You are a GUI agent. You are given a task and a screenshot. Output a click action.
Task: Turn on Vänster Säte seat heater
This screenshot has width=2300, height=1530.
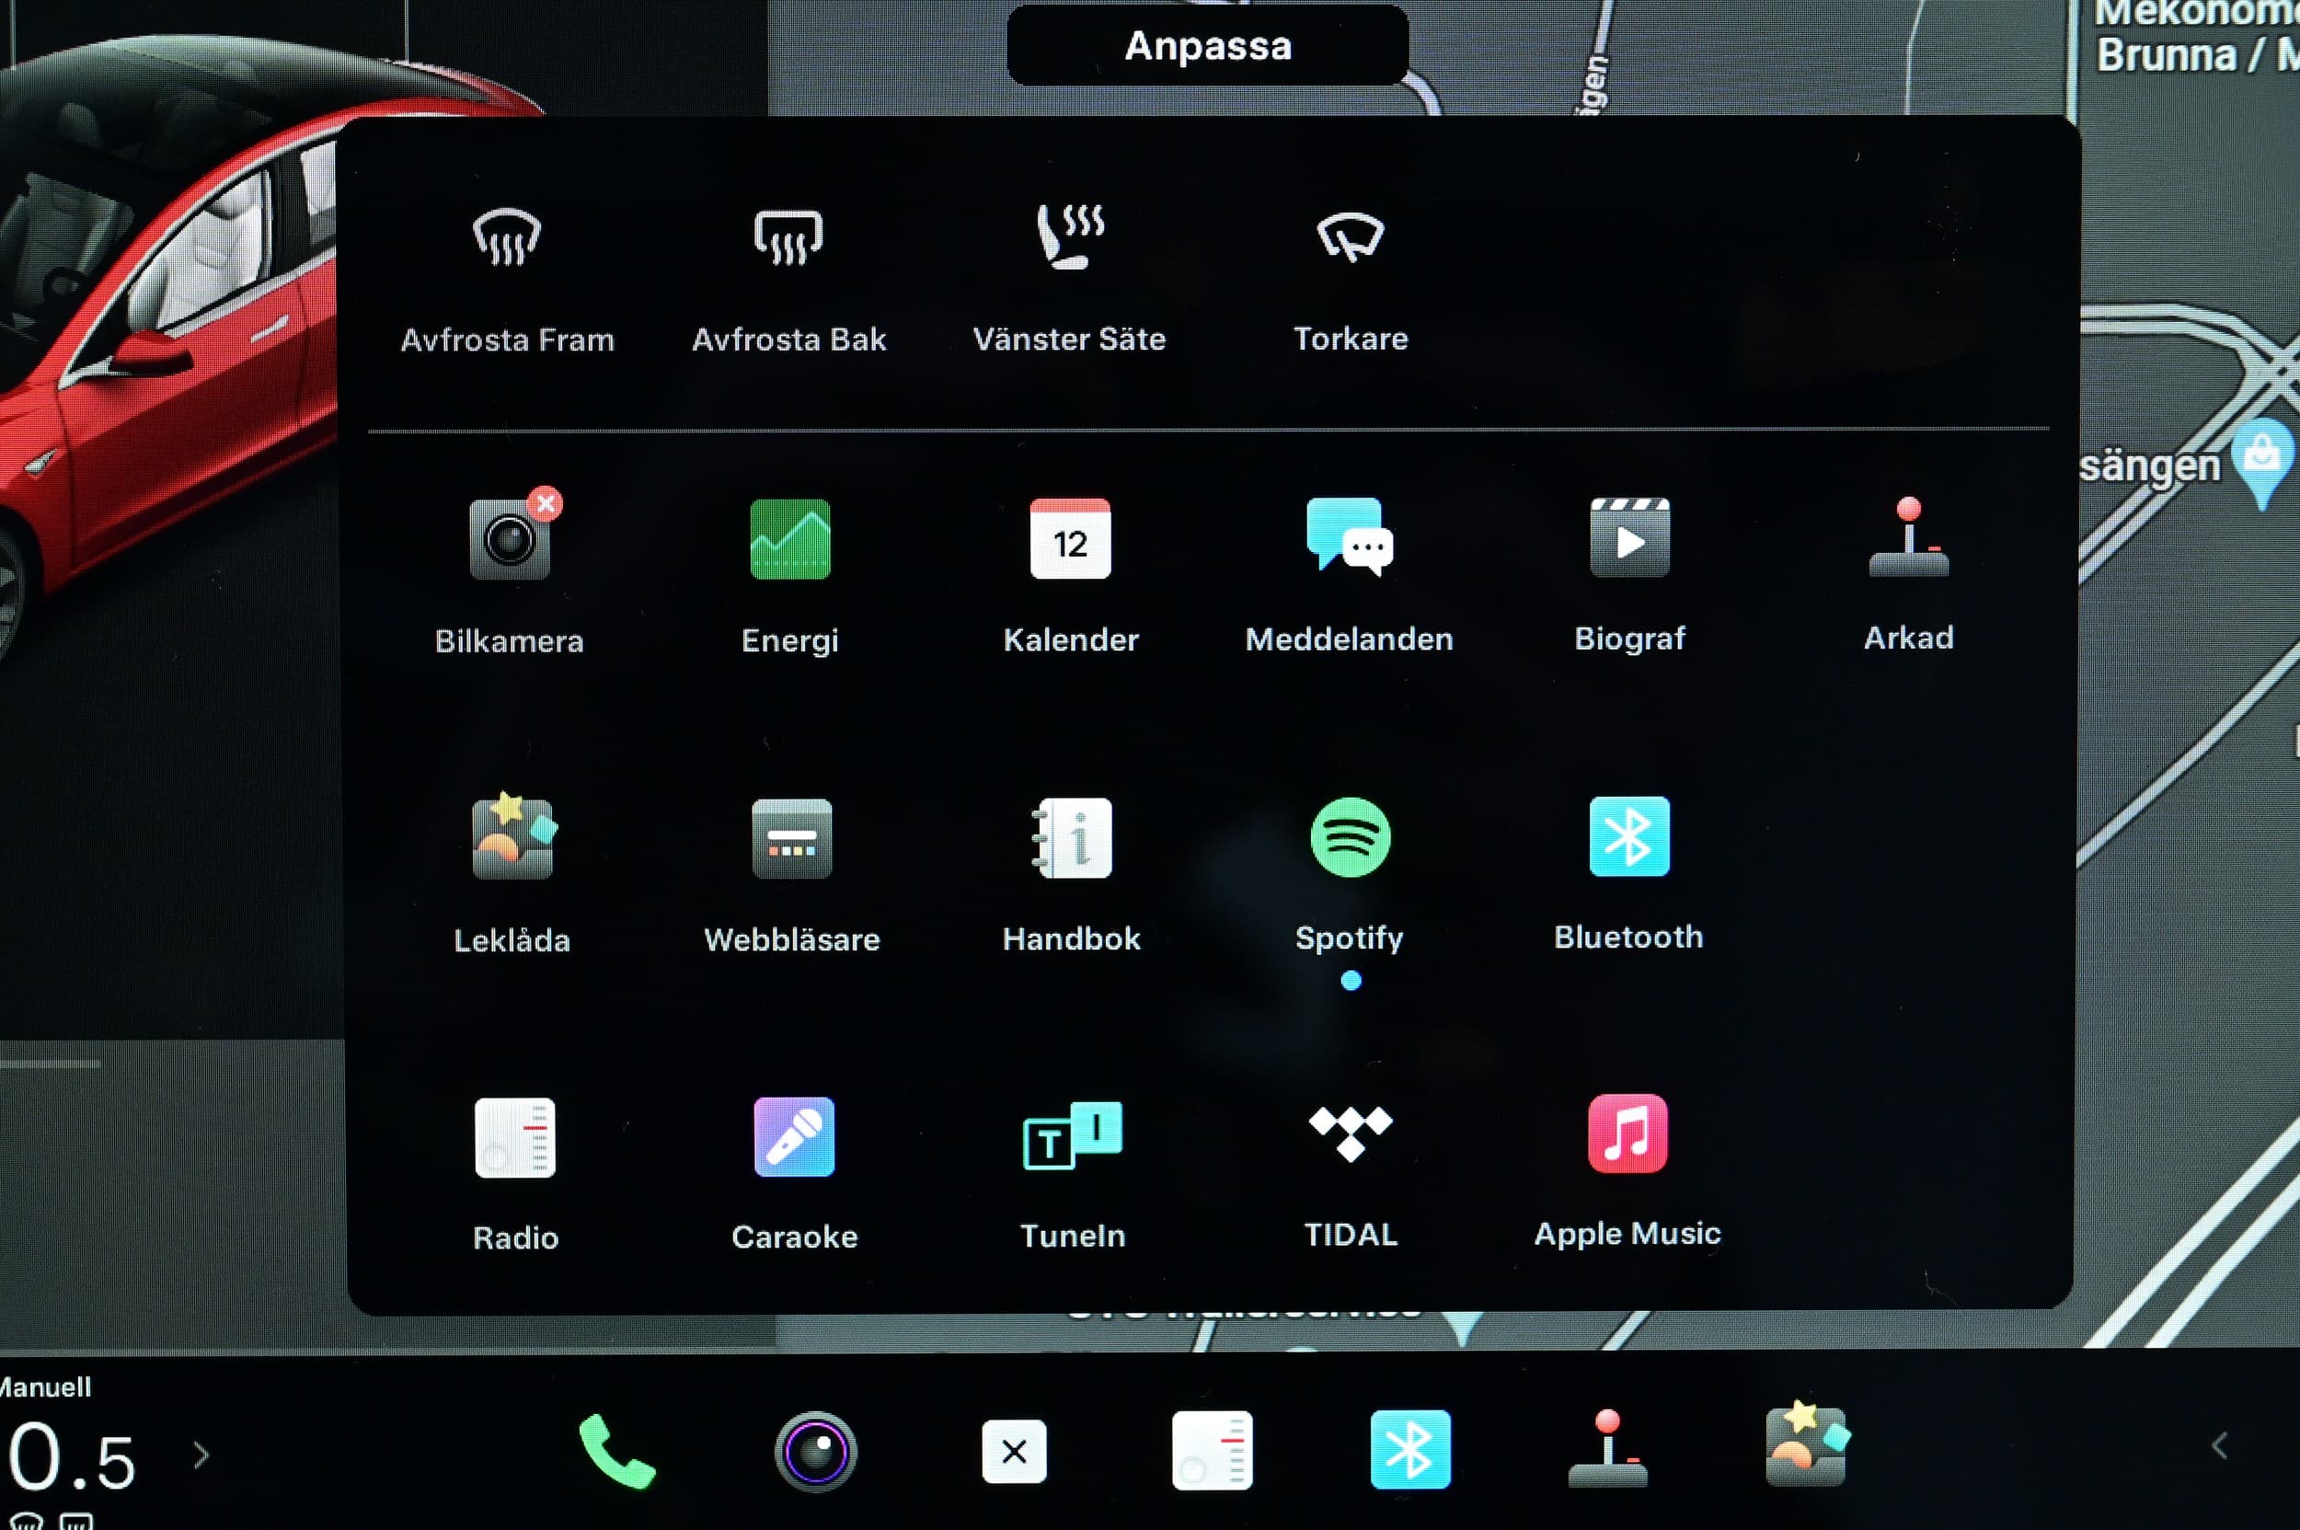[1069, 278]
